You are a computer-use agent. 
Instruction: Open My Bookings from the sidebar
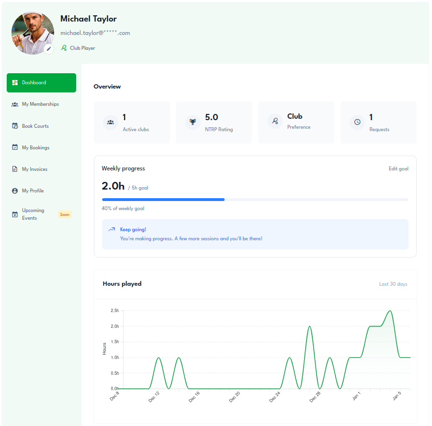(x=36, y=148)
